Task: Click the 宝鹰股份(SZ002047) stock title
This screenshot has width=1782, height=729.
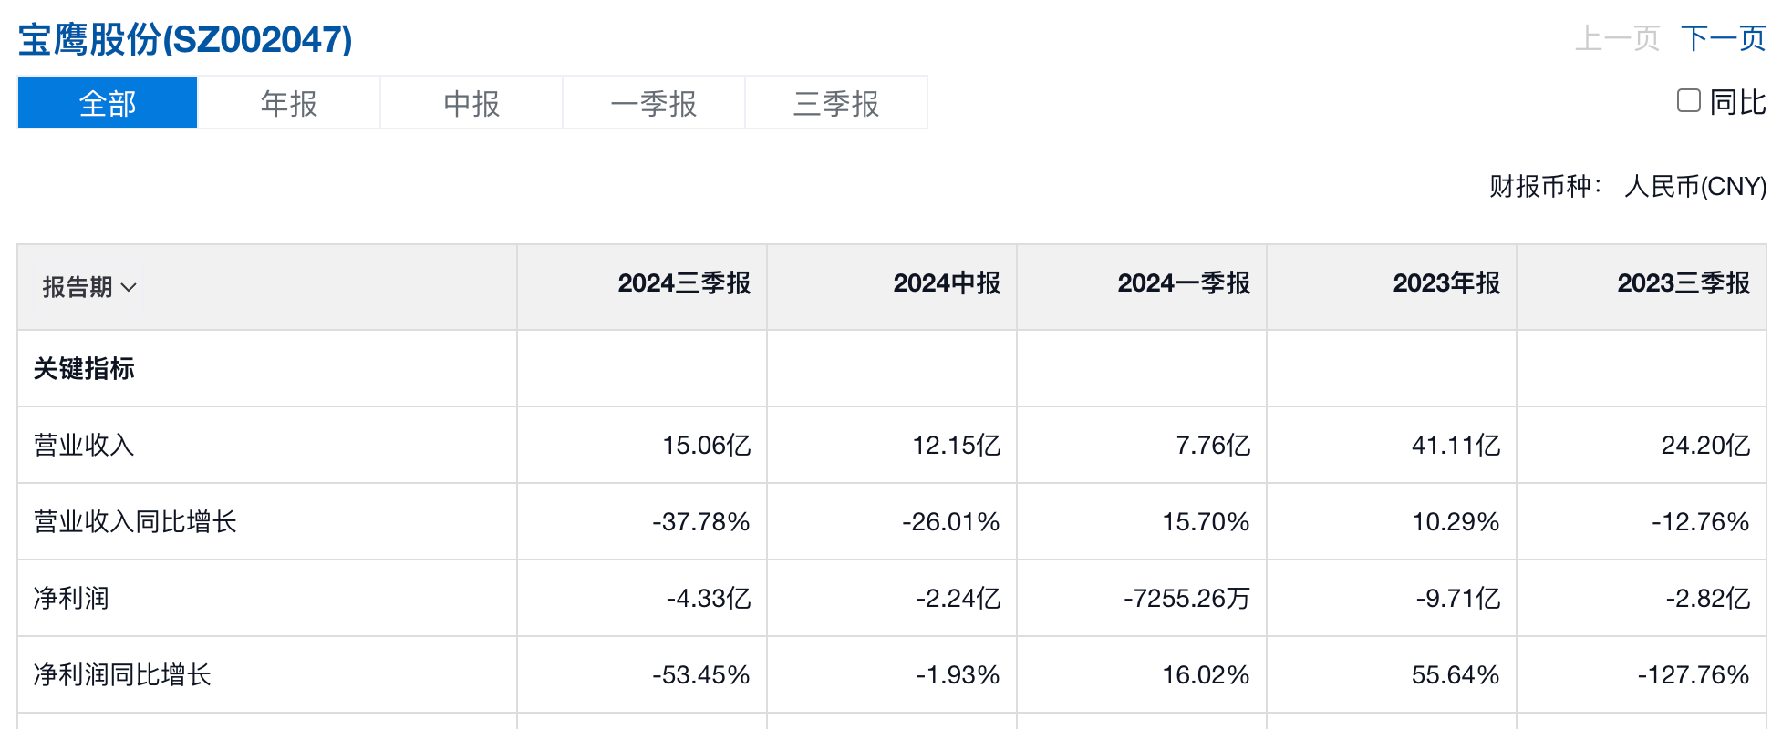Action: coord(185,39)
